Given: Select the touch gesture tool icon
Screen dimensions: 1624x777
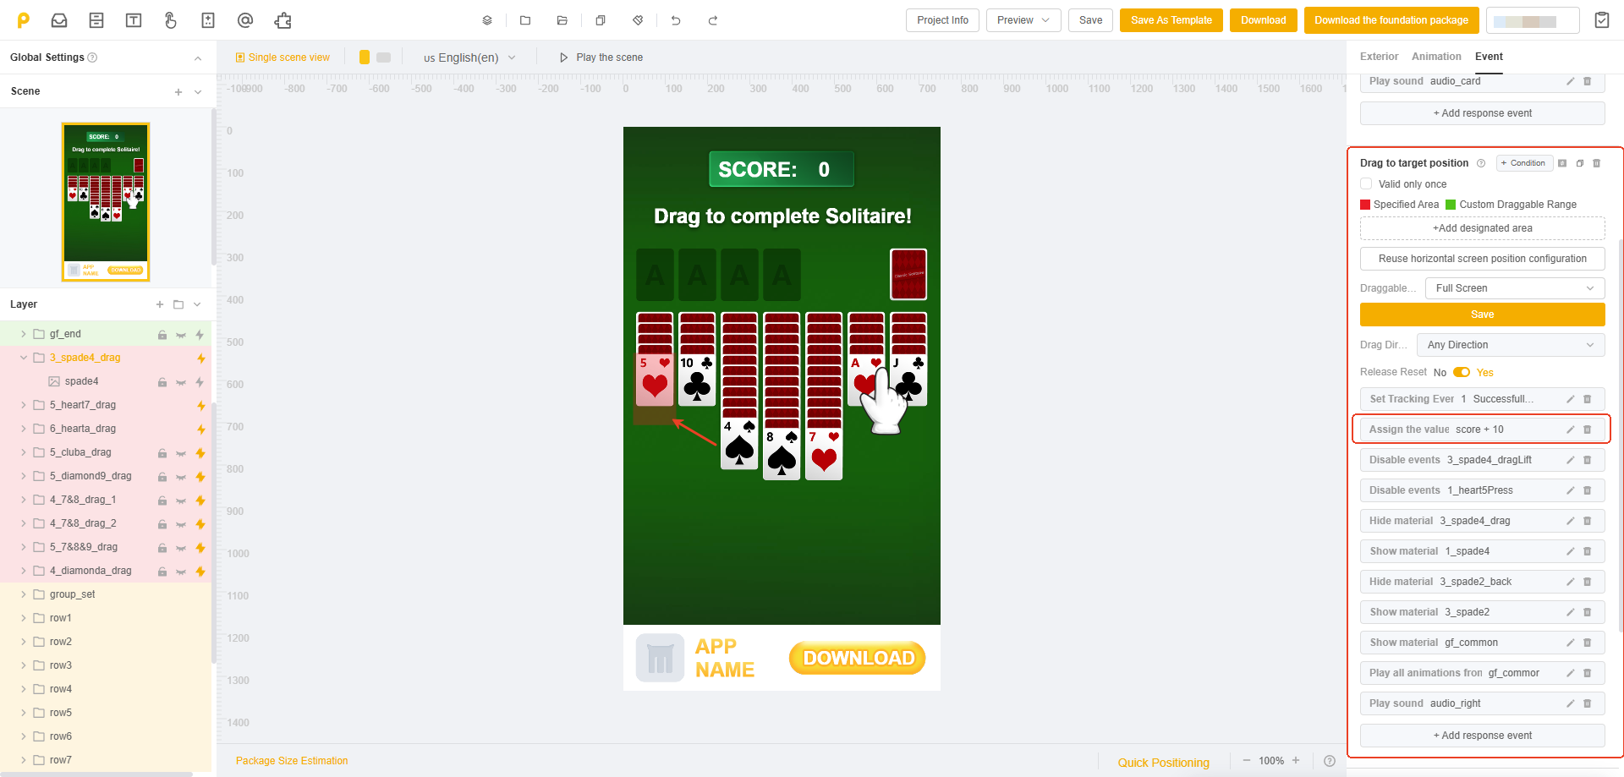Looking at the screenshot, I should [171, 20].
